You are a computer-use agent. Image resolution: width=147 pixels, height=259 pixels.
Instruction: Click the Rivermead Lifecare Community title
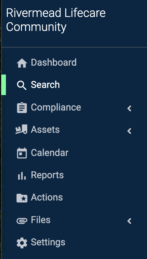point(56,20)
